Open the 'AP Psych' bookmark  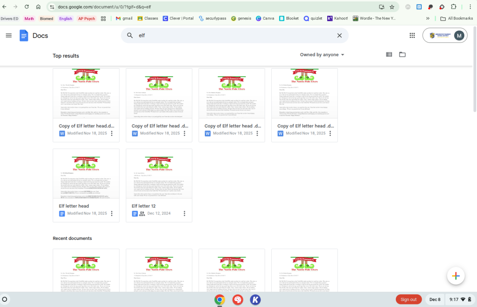tap(86, 19)
